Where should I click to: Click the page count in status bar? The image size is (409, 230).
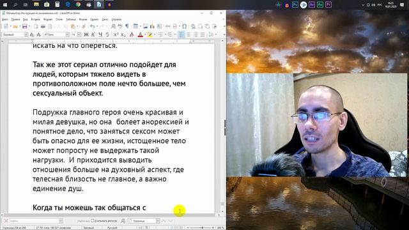pyautogui.click(x=14, y=227)
